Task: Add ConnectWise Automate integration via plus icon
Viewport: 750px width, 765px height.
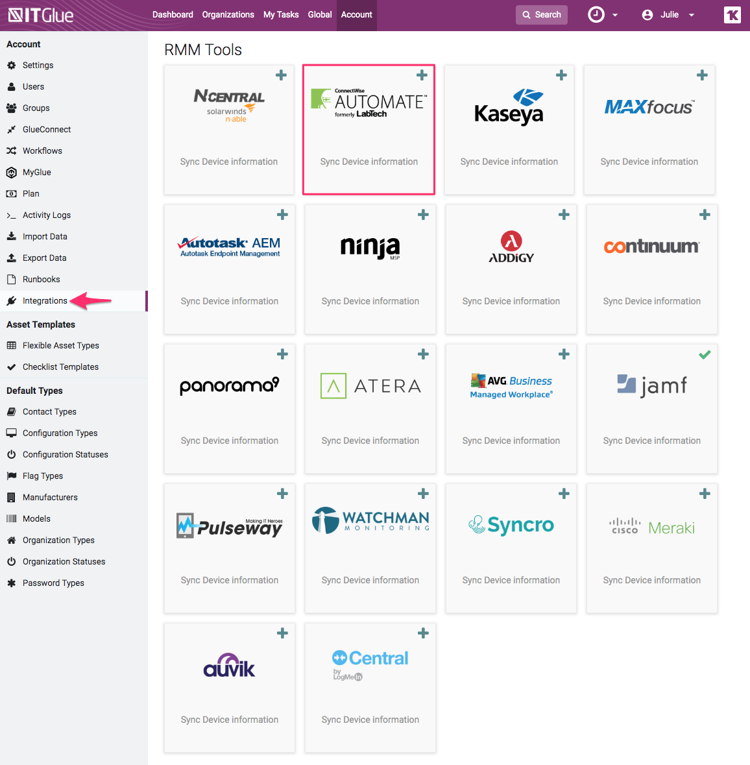Action: pyautogui.click(x=422, y=75)
